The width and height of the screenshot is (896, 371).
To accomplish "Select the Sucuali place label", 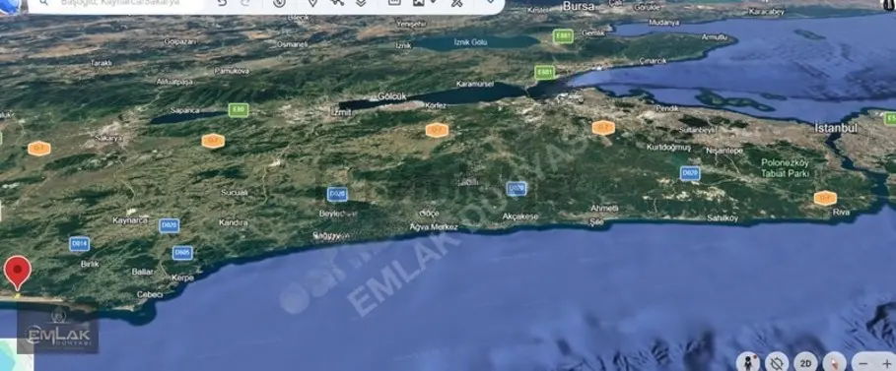I will (x=235, y=193).
